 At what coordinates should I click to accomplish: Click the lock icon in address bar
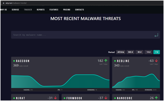tap(3, 3)
